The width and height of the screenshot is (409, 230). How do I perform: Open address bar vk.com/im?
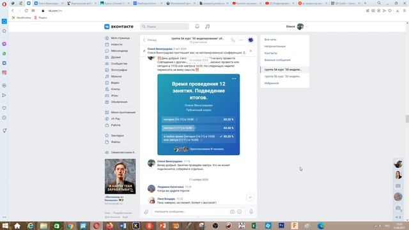click(55, 11)
